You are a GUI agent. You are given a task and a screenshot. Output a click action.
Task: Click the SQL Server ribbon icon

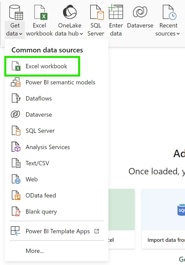click(97, 12)
